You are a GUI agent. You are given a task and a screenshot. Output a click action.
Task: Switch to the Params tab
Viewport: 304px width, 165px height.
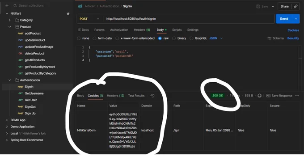tap(99, 30)
